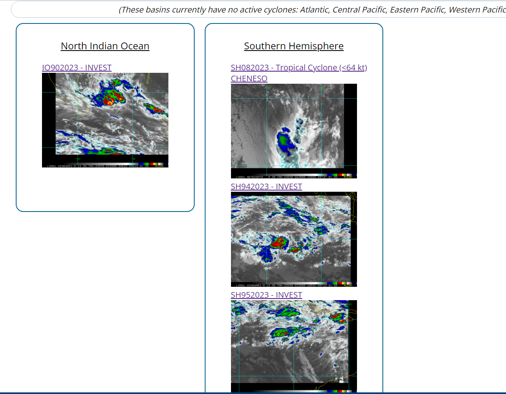Open the IO902023 - INVEST link
The height and width of the screenshot is (394, 506).
(77, 68)
